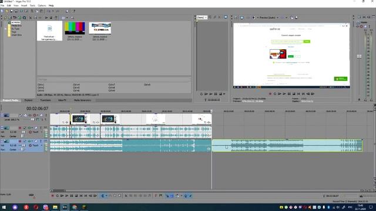The image size is (376, 211).
Task: Click the Open project folder icon
Action: tap(6, 11)
